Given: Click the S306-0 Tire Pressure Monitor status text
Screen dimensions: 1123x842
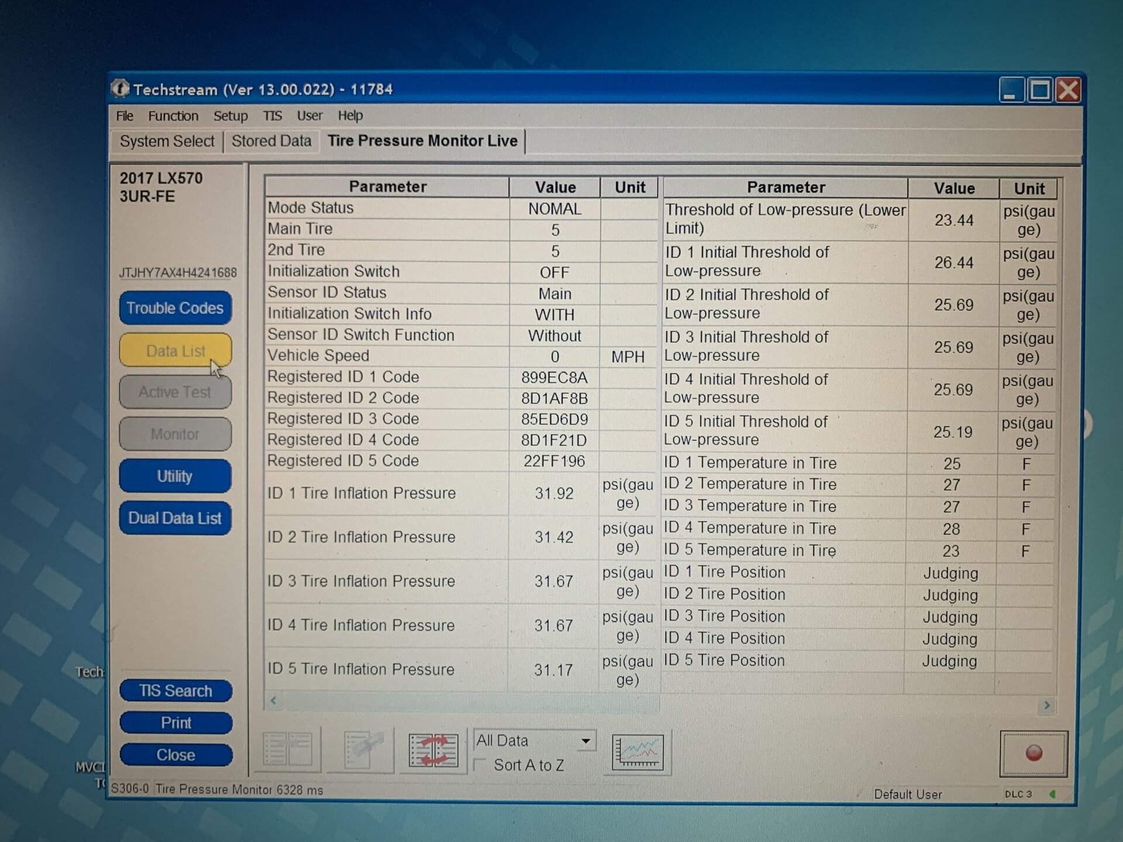Looking at the screenshot, I should click(216, 789).
